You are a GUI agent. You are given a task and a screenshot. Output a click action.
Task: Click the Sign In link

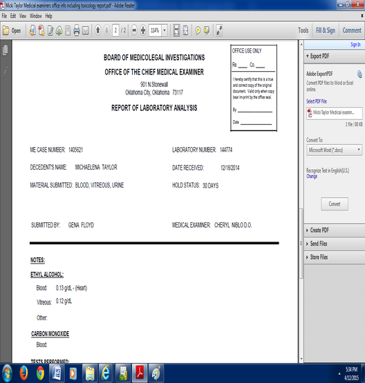point(355,44)
